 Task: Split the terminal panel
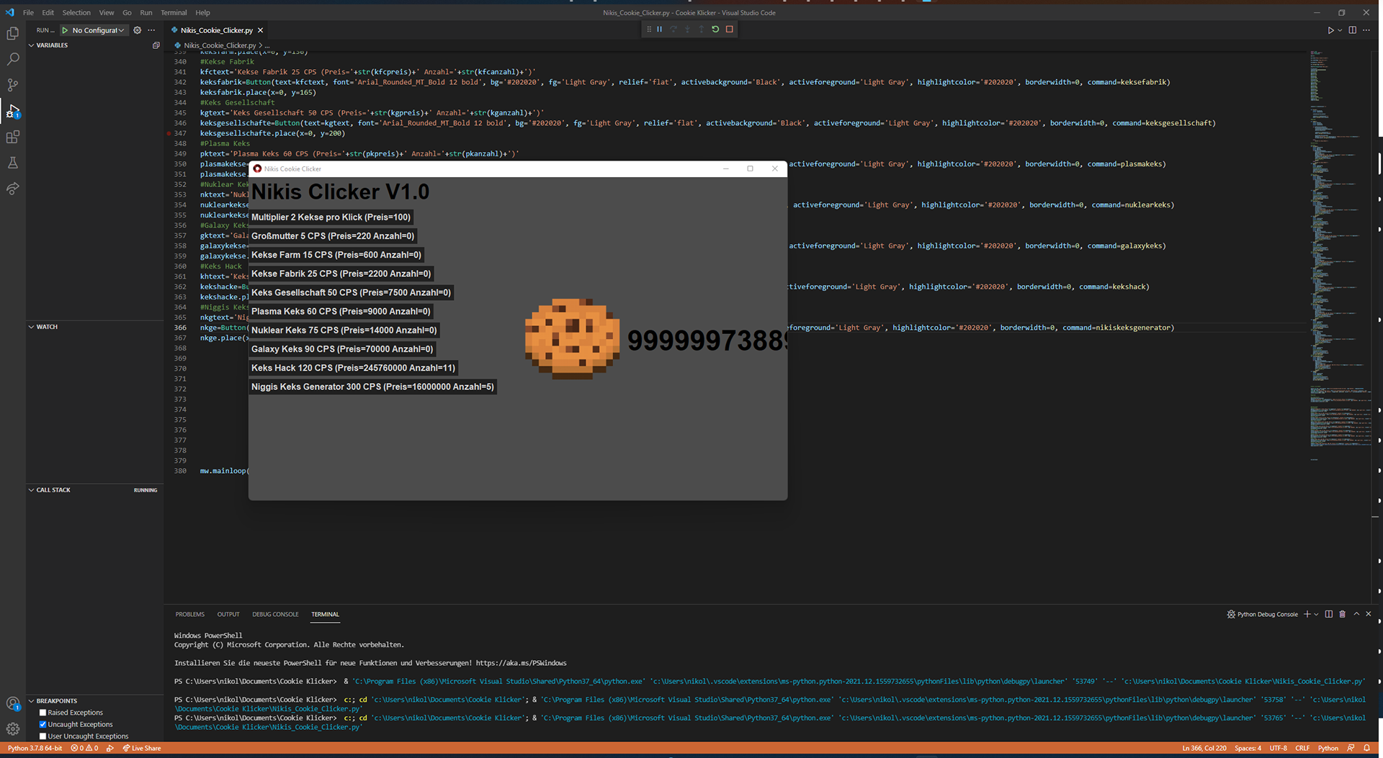point(1328,614)
